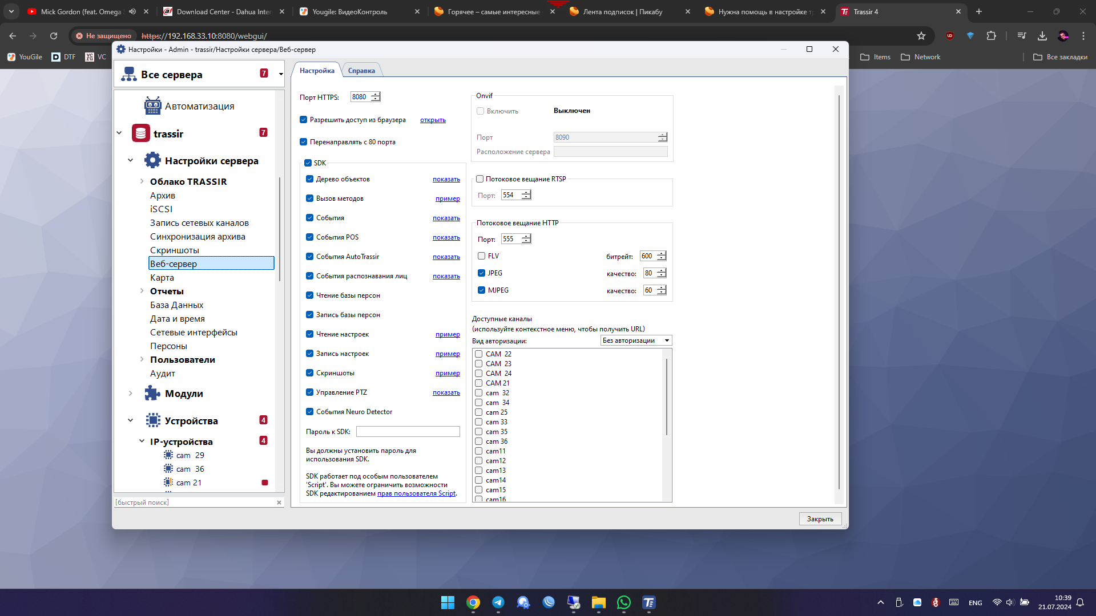The height and width of the screenshot is (616, 1096).
Task: Toggle the MJPEG checkbox
Action: (482, 290)
